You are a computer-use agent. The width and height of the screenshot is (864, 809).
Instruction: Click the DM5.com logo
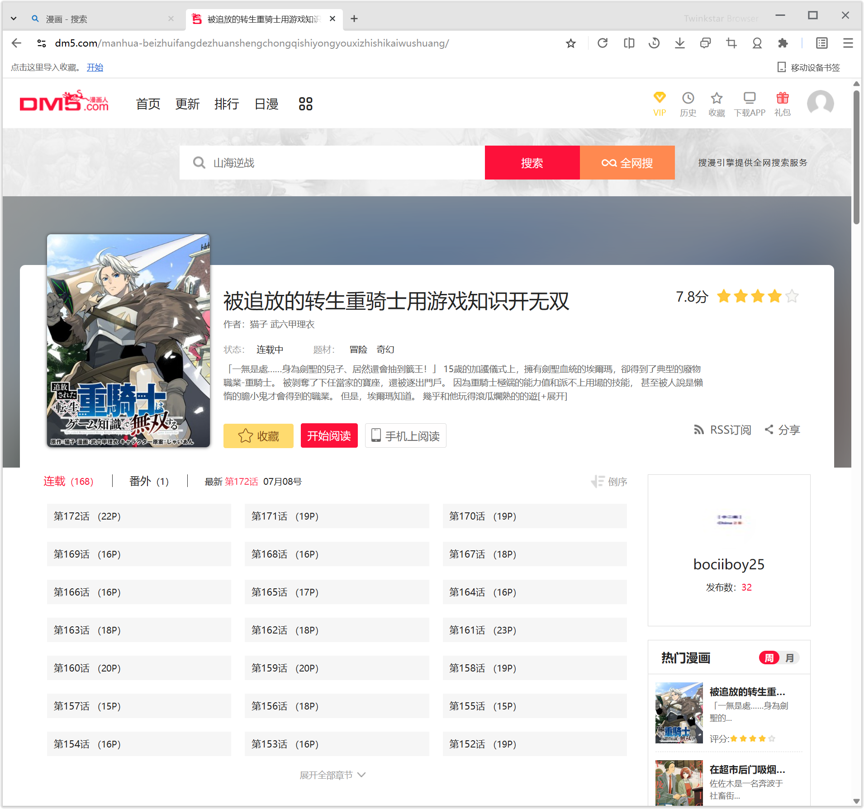point(64,100)
